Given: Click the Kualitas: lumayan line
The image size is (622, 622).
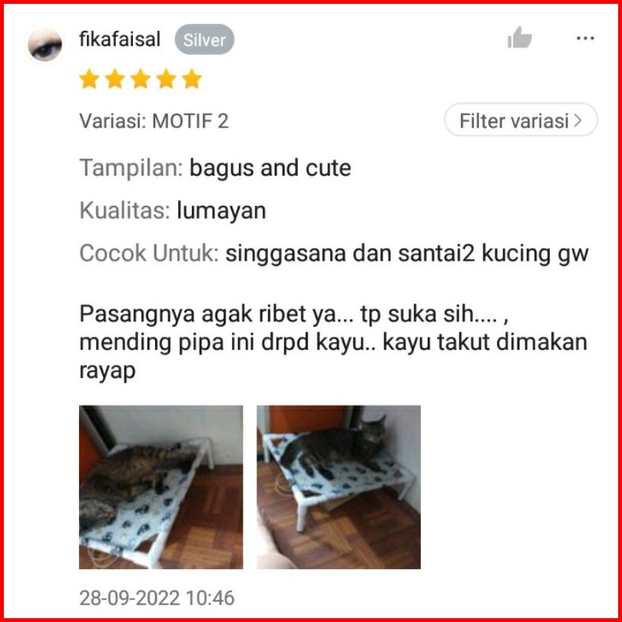Looking at the screenshot, I should [x=173, y=210].
